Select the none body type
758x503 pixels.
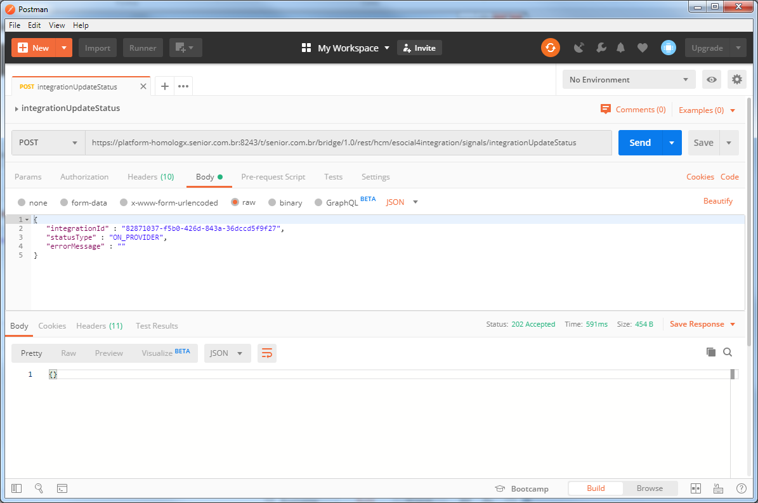click(22, 202)
